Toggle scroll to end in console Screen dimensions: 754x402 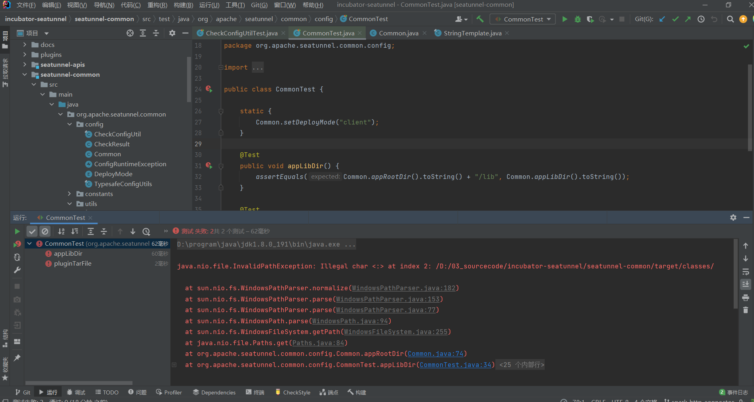(x=746, y=284)
